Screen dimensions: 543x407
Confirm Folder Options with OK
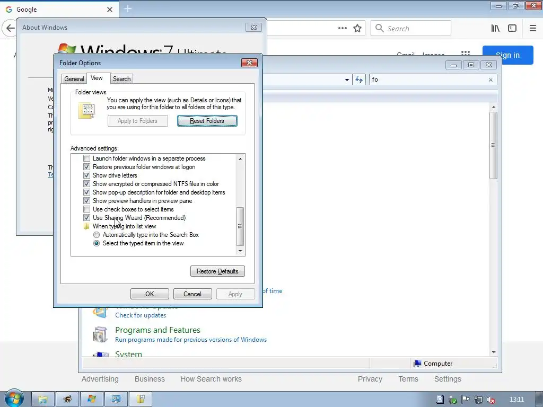(150, 294)
